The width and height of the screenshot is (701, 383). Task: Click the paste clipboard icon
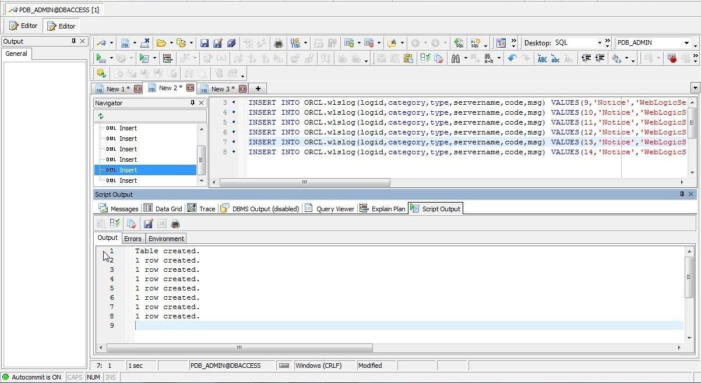408,58
